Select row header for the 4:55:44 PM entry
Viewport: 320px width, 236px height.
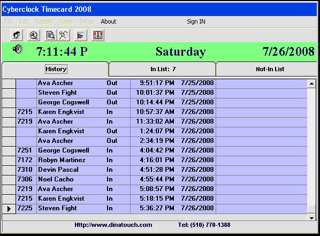point(9,180)
